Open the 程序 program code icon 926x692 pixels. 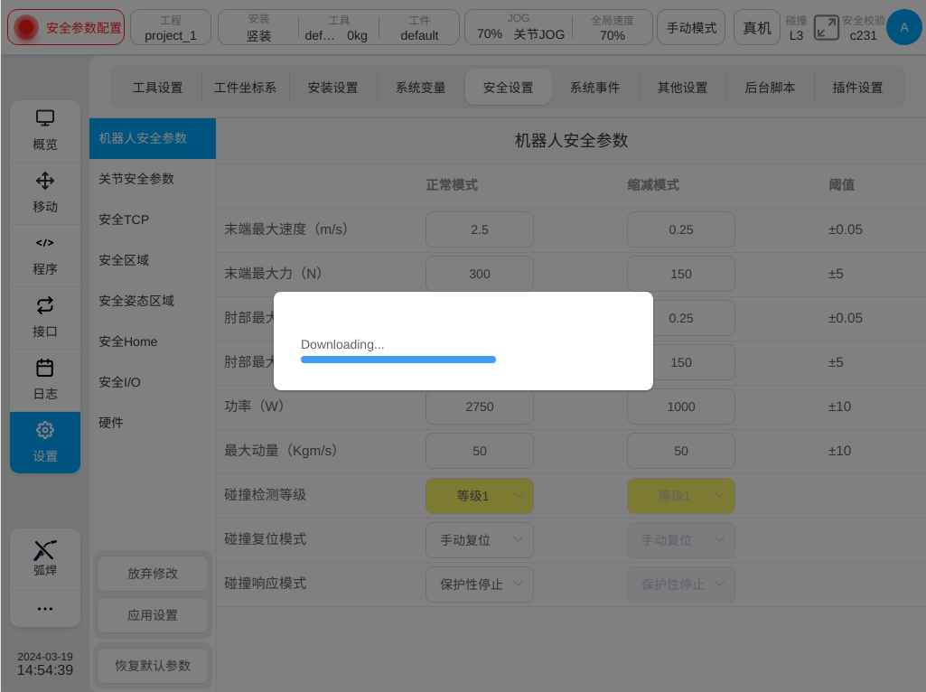(45, 243)
